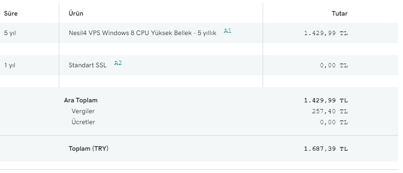Image resolution: width=403 pixels, height=173 pixels.
Task: Select the Ücretler 0,00 TL value
Action: [x=334, y=122]
